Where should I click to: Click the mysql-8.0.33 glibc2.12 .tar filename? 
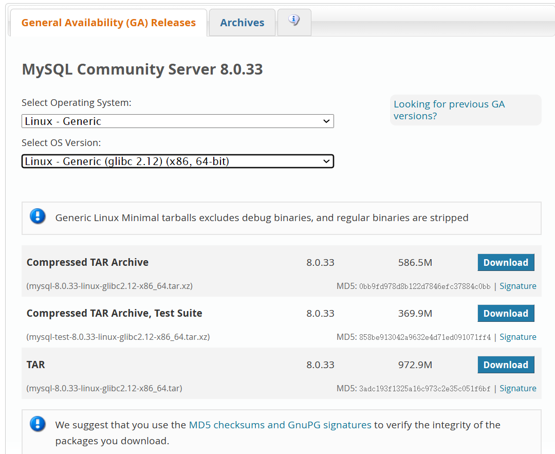pos(104,389)
